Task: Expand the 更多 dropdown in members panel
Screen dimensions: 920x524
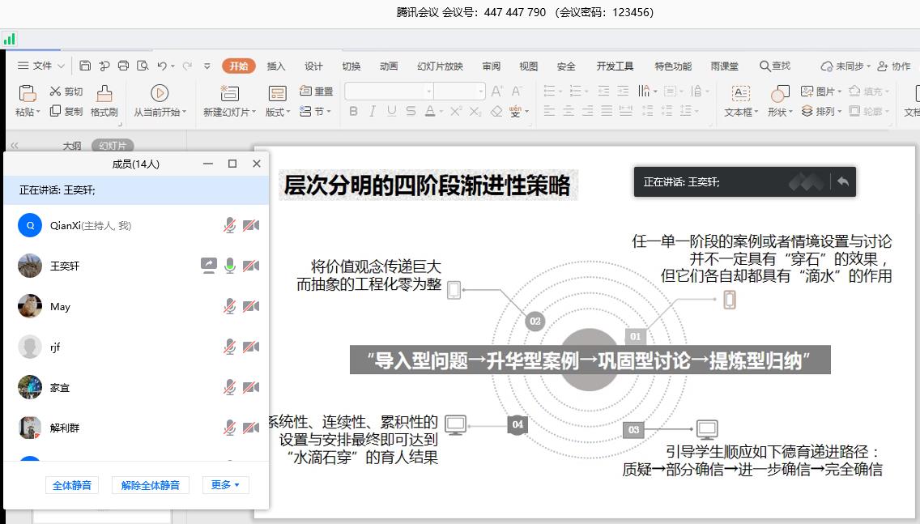Action: 225,485
